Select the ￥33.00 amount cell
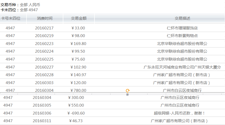The image size is (225, 125). (78, 28)
